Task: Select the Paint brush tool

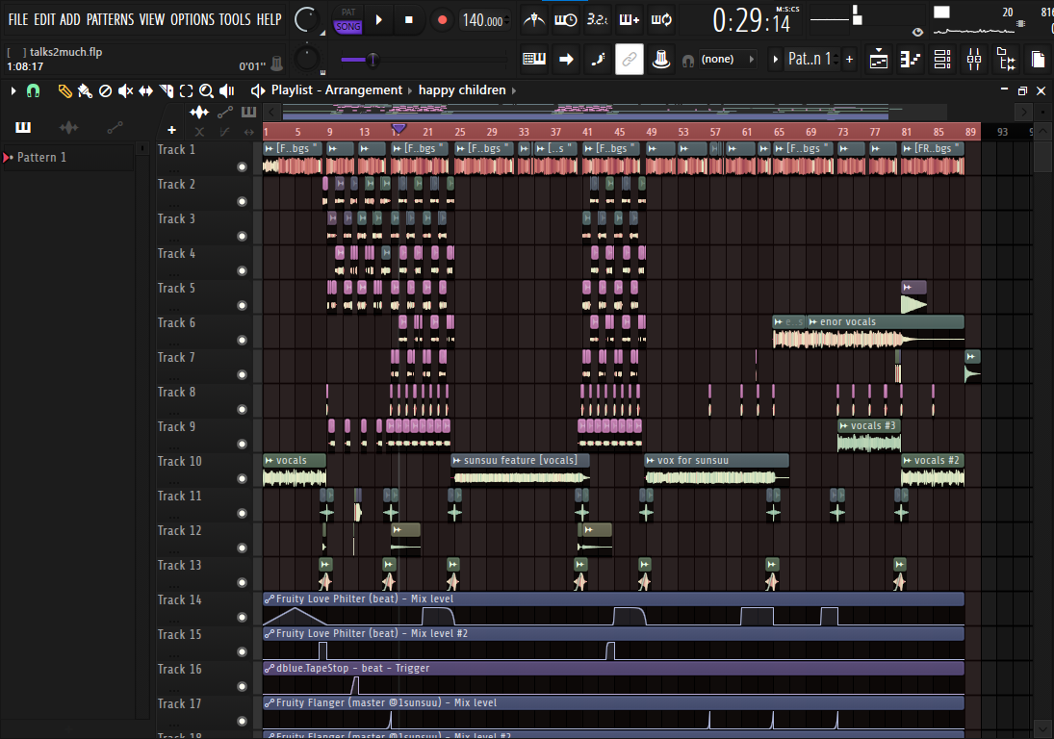Action: [85, 90]
